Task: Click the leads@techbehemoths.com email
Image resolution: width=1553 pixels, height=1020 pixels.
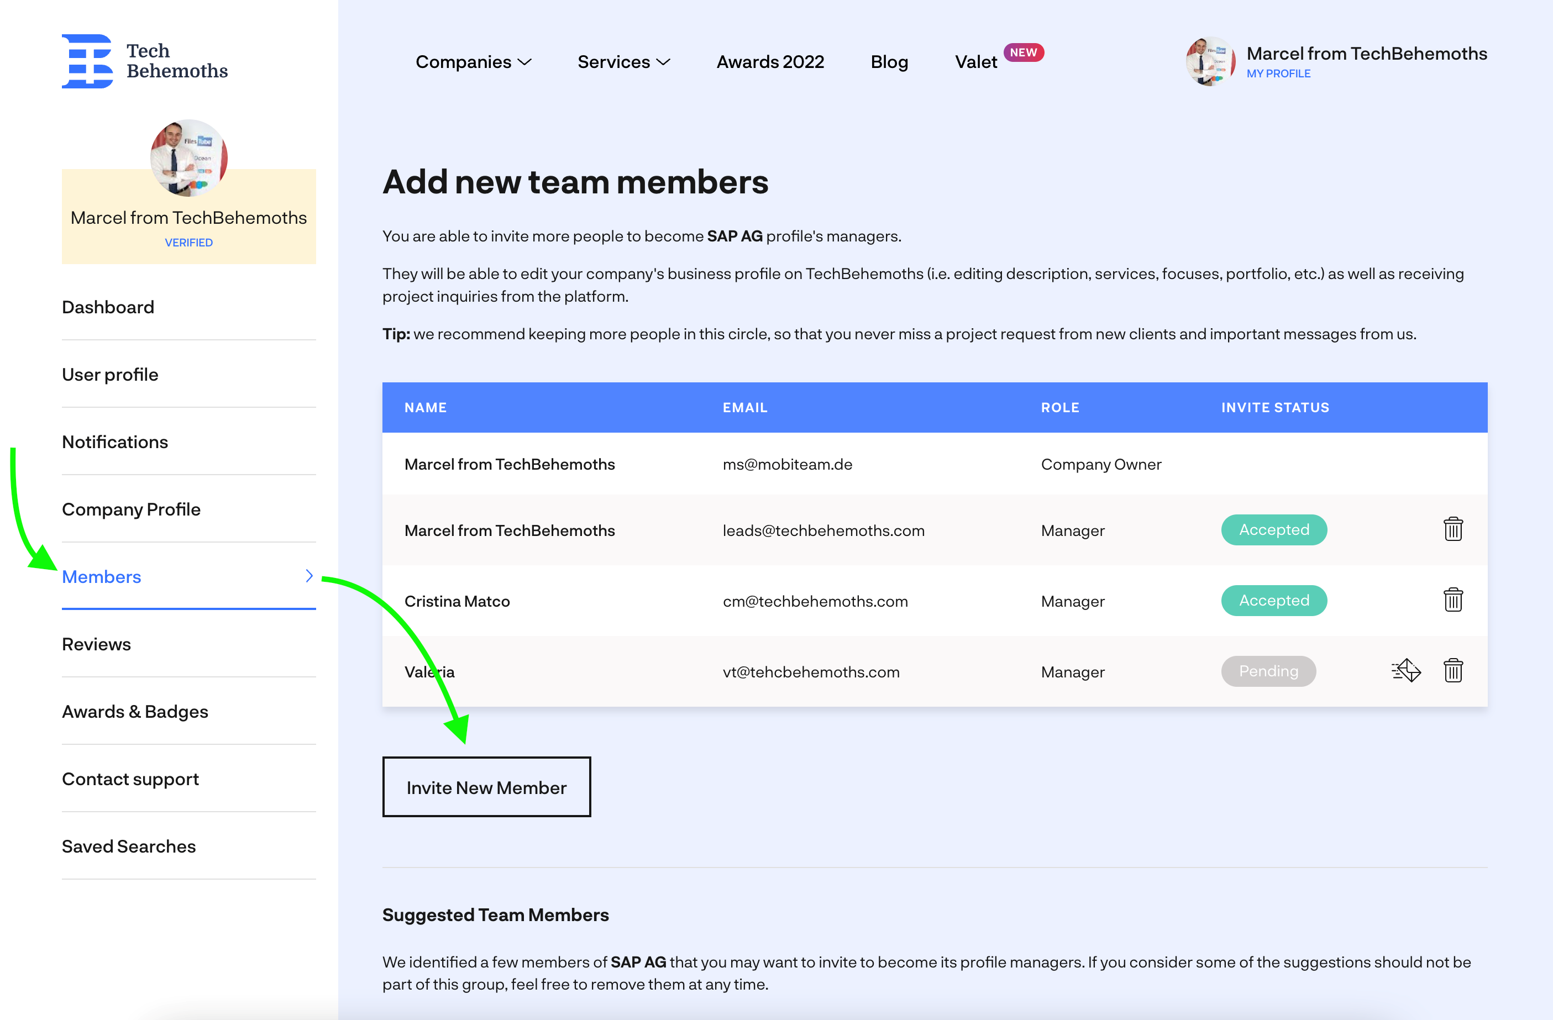Action: [x=823, y=530]
